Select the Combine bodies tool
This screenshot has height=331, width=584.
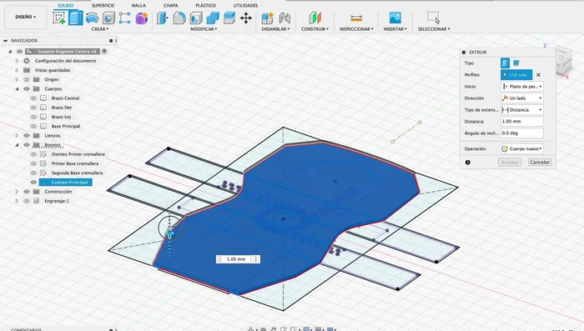213,18
